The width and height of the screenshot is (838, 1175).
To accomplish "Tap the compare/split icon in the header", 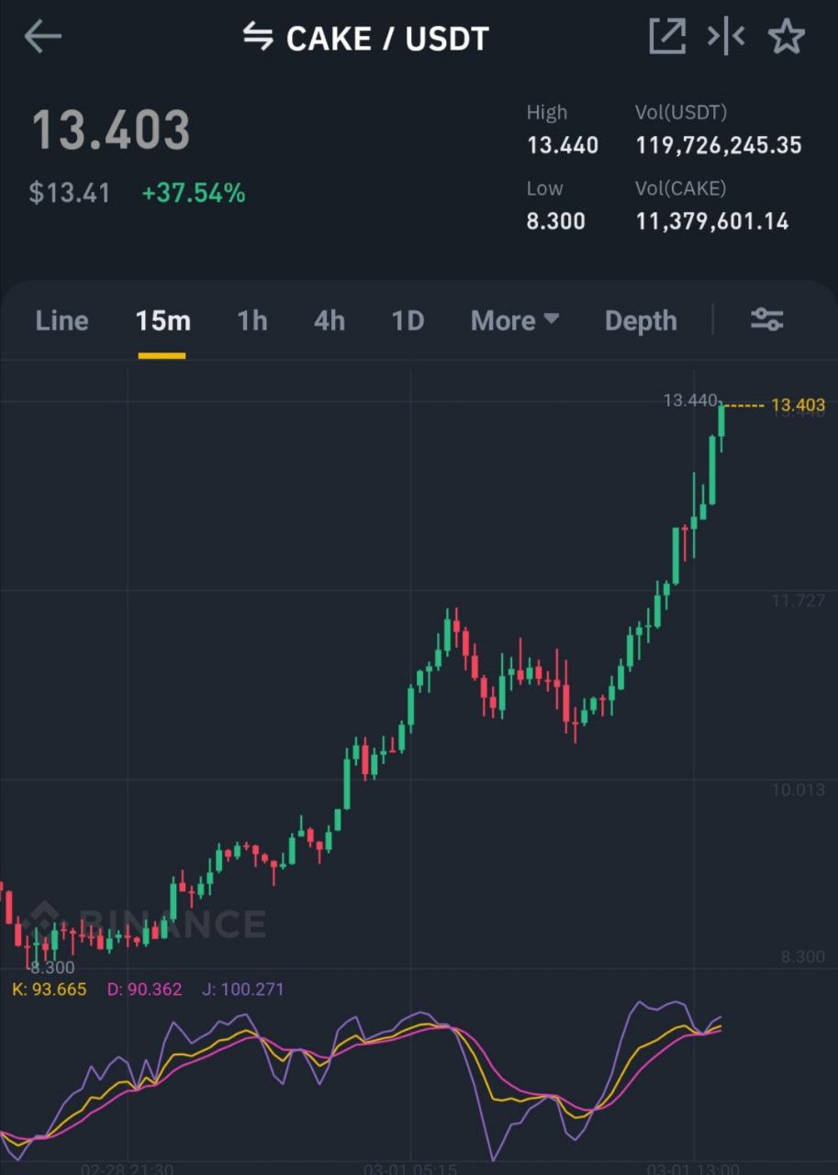I will click(725, 37).
